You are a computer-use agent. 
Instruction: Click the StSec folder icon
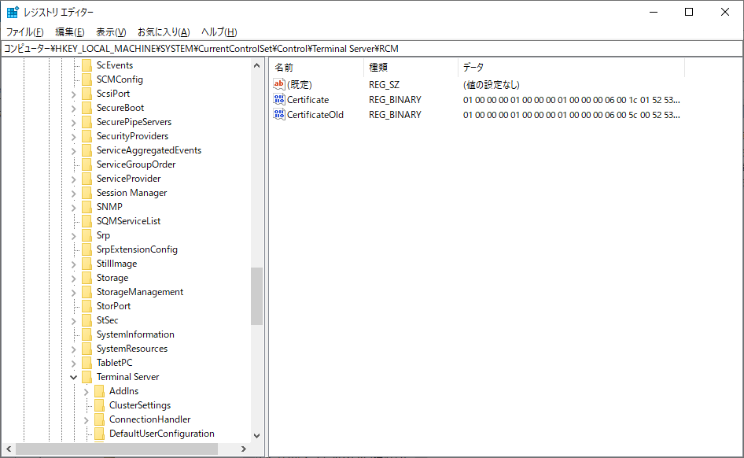(87, 320)
